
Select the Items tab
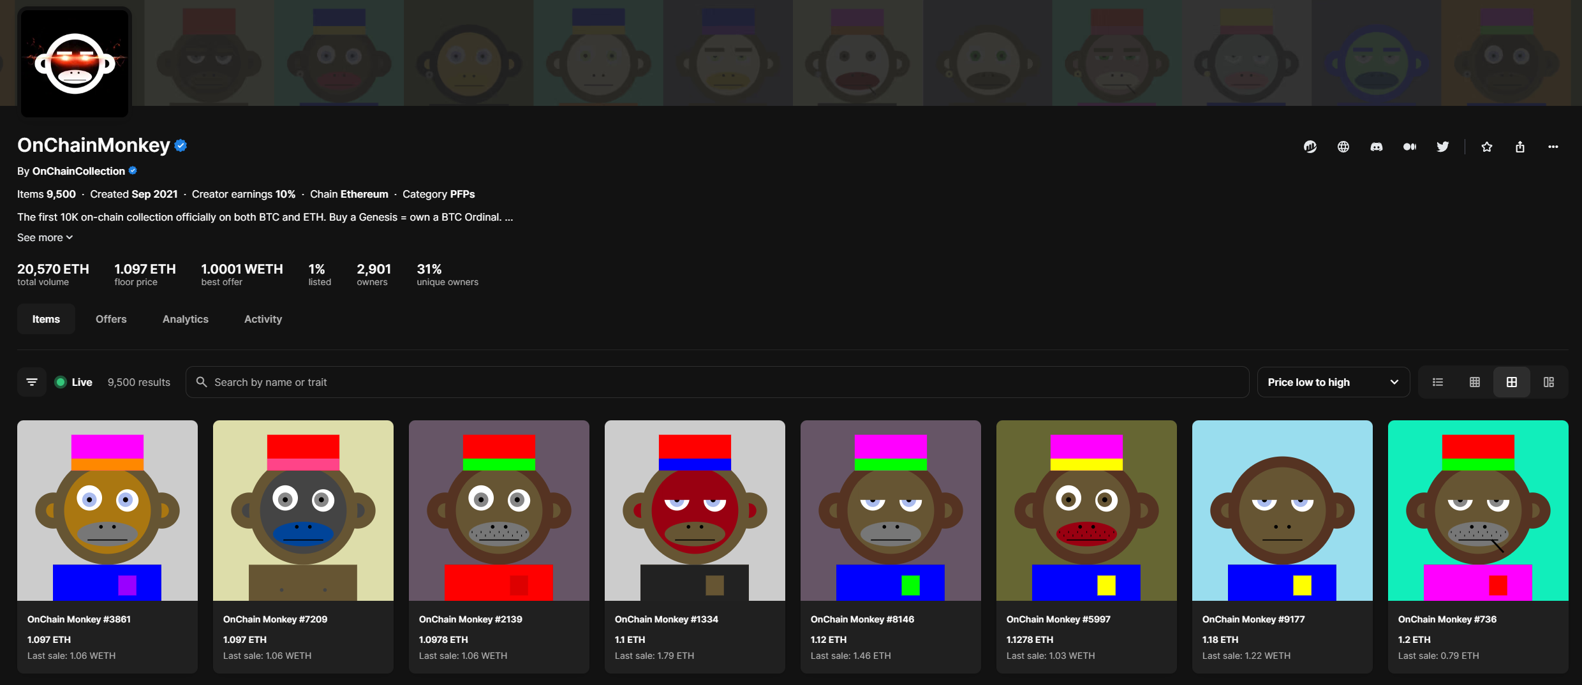(46, 319)
